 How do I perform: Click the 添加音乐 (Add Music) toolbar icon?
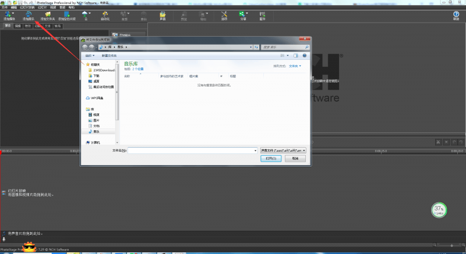(29, 16)
